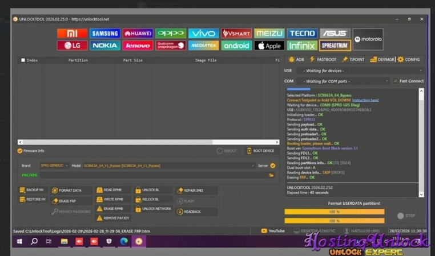The width and height of the screenshot is (435, 256).
Task: Select the Xiaomi MI brand icon
Action: point(72,34)
